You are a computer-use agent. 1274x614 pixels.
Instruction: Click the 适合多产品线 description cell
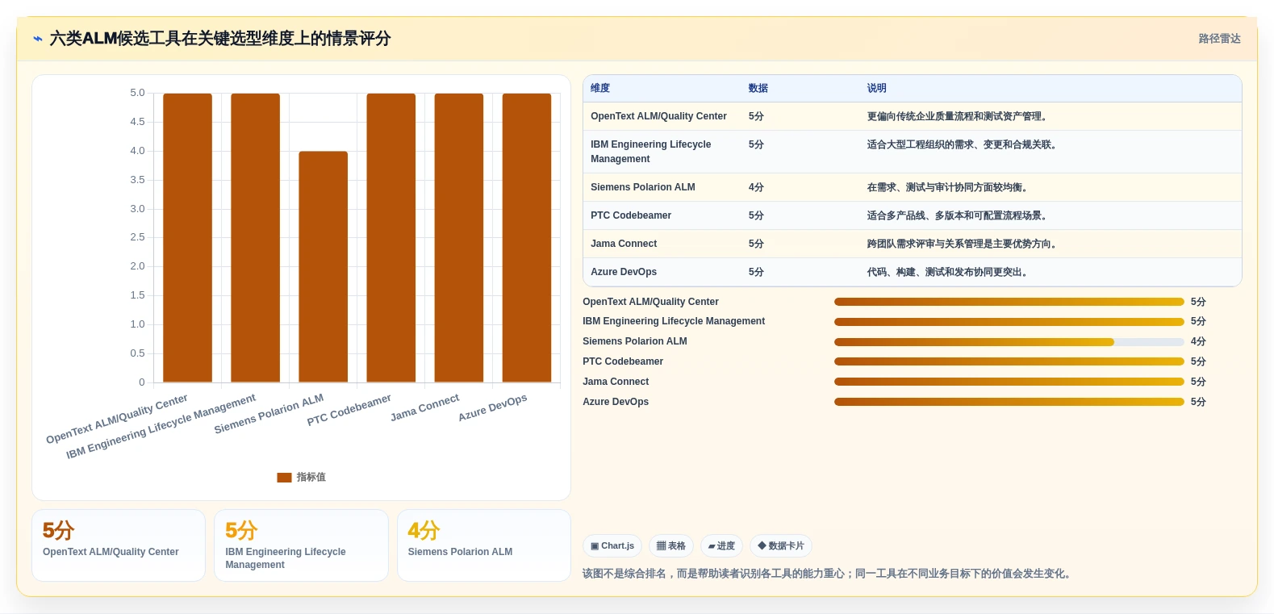point(959,215)
